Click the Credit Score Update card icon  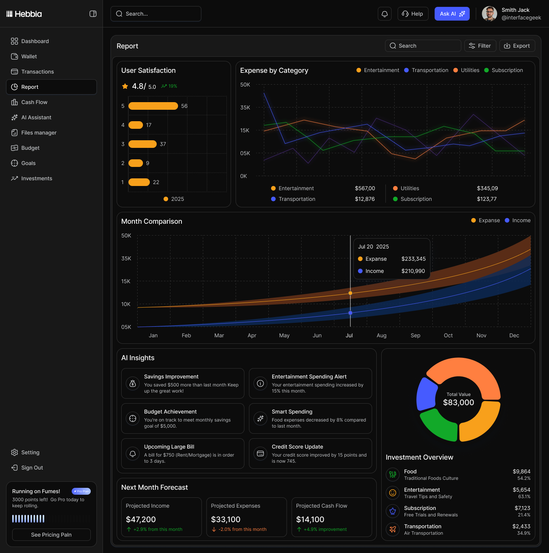point(260,454)
